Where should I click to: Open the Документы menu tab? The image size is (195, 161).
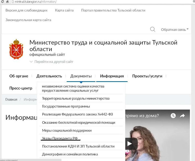click(81, 76)
